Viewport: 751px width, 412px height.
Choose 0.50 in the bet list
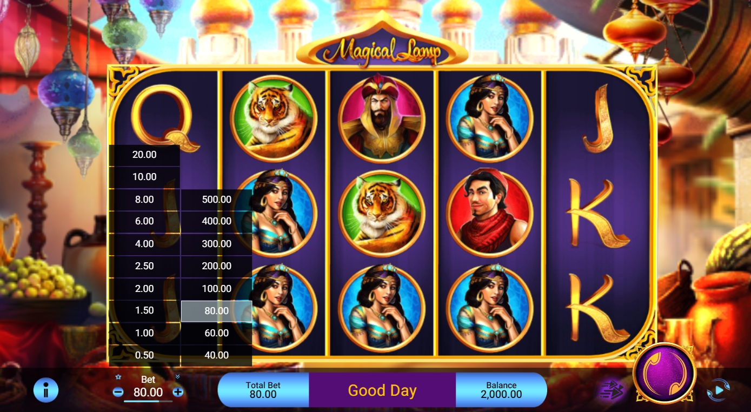(x=144, y=355)
